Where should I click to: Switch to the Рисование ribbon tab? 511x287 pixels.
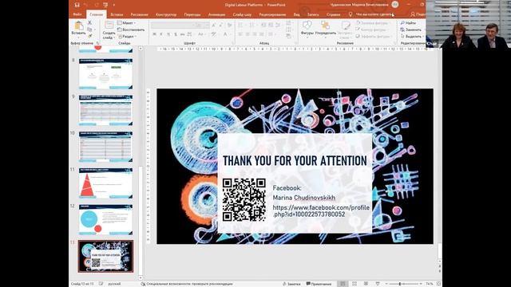point(139,14)
